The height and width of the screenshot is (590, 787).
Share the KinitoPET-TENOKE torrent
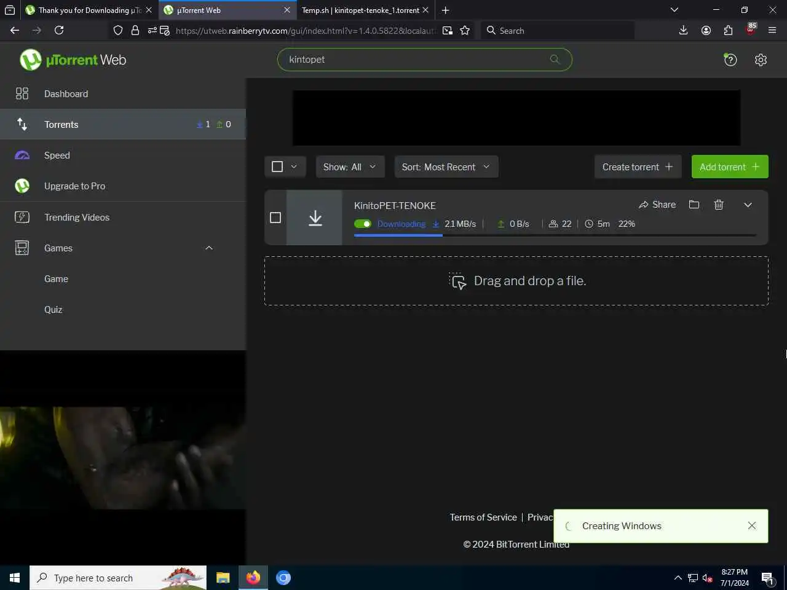tap(657, 205)
